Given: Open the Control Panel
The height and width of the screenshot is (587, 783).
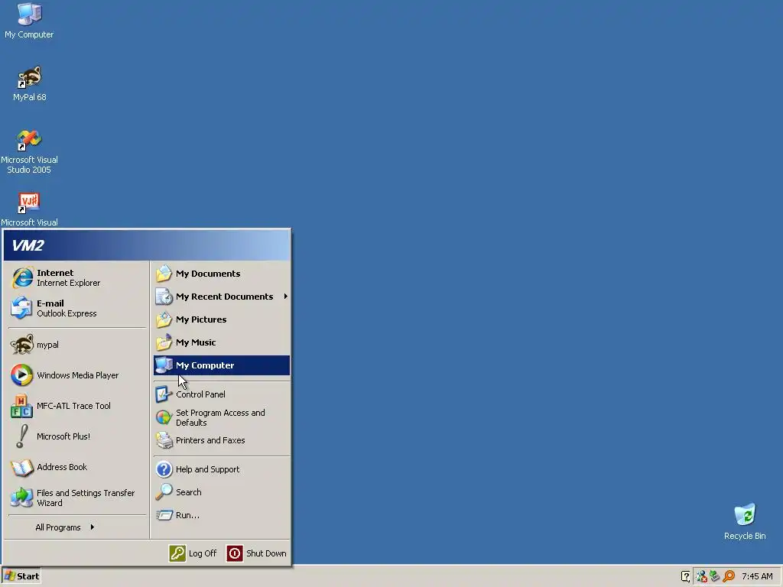Looking at the screenshot, I should [221, 394].
